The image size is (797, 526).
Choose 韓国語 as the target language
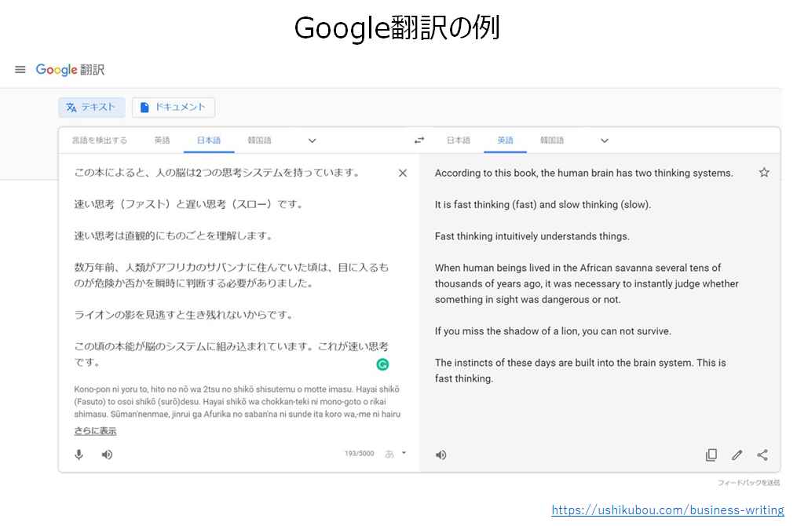(552, 141)
